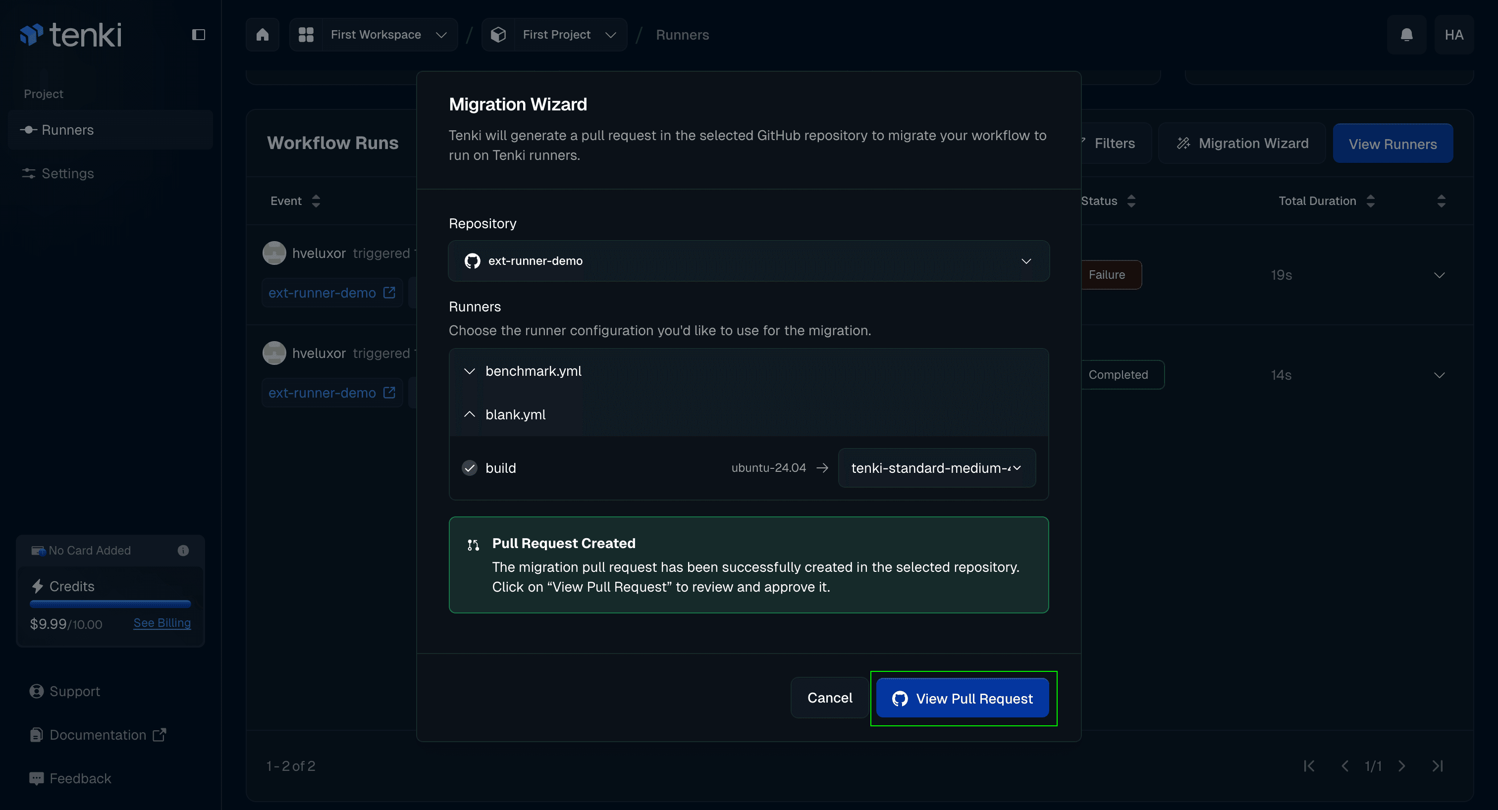Image resolution: width=1498 pixels, height=810 pixels.
Task: Toggle the build job checkbox
Action: click(x=469, y=468)
